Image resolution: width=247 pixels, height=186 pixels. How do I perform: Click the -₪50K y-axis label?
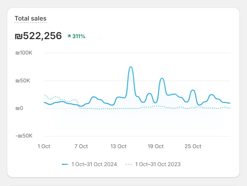[24, 136]
